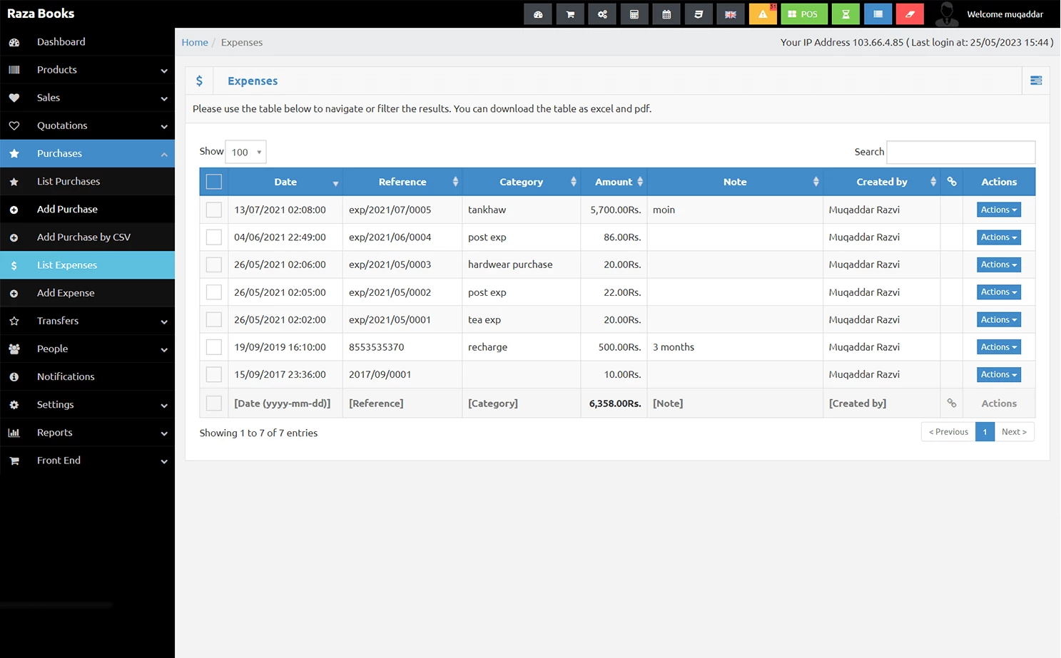This screenshot has height=658, width=1061.
Task: Select List Purchases in the sidebar
Action: coord(67,181)
